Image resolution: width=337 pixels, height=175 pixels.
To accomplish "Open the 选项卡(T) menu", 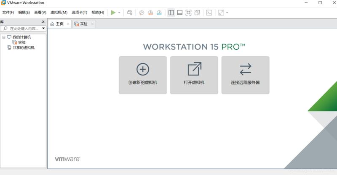I will click(79, 13).
